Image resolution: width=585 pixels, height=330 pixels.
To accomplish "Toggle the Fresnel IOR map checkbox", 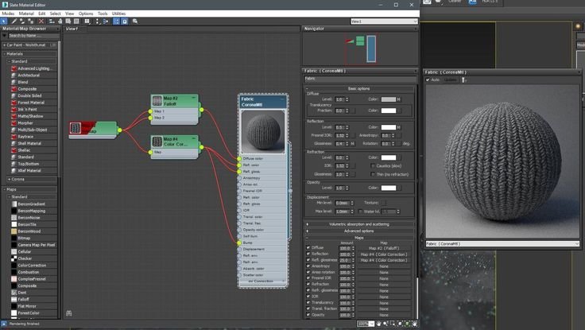I will pyautogui.click(x=308, y=278).
